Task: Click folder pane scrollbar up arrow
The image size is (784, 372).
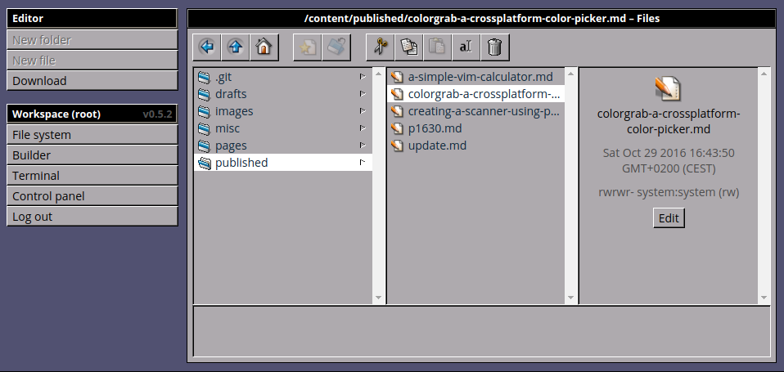Action: 379,74
